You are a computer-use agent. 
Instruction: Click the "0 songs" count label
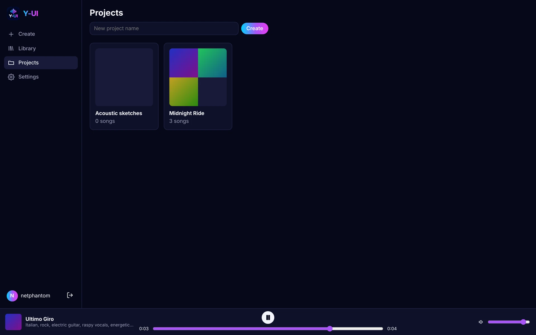click(x=105, y=121)
